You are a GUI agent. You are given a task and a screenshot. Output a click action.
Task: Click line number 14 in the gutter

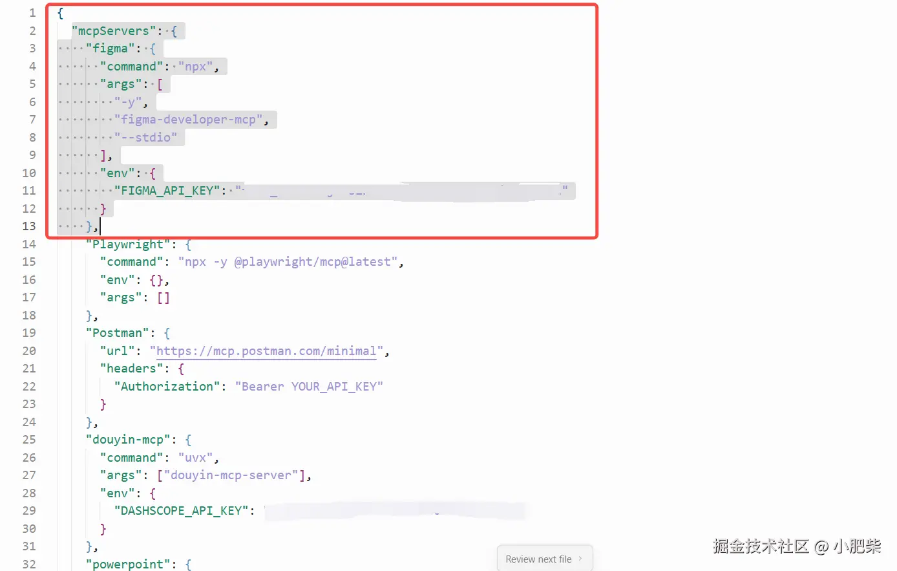29,244
